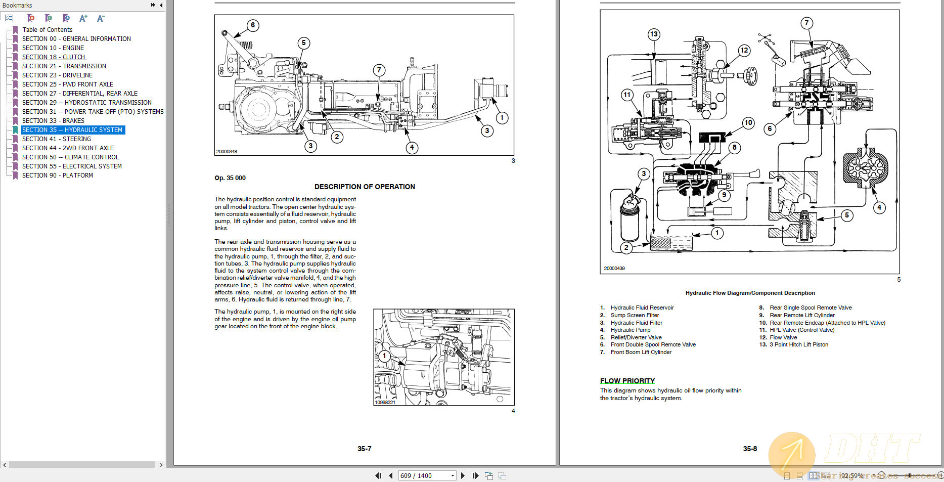
Task: Select continuous scrolling view icon
Action: (799, 475)
